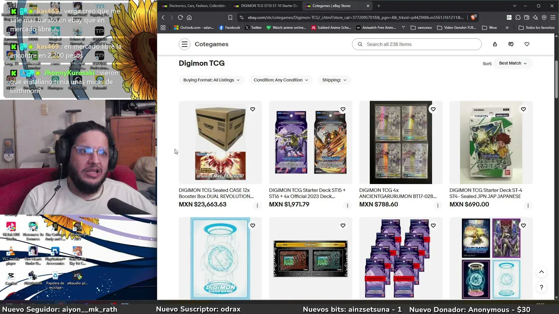Open the help question mark button
This screenshot has width=559, height=314.
(542, 287)
